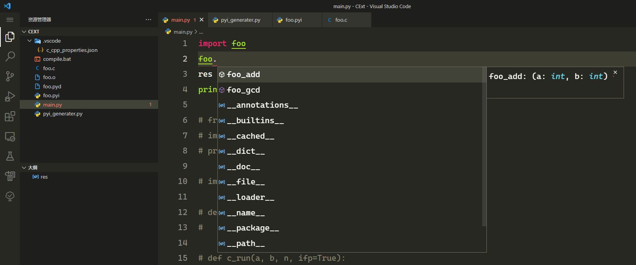Open compile.bat in the file explorer
Viewport: 636px width, 265px height.
point(57,59)
